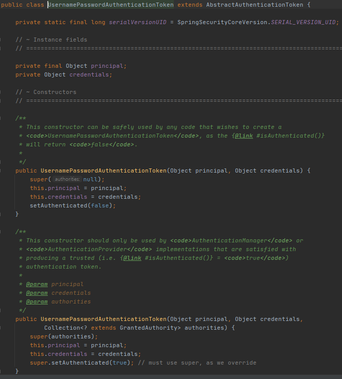
Task: Click the SERIAL_VERSION_UID constant
Action: tap(303, 22)
